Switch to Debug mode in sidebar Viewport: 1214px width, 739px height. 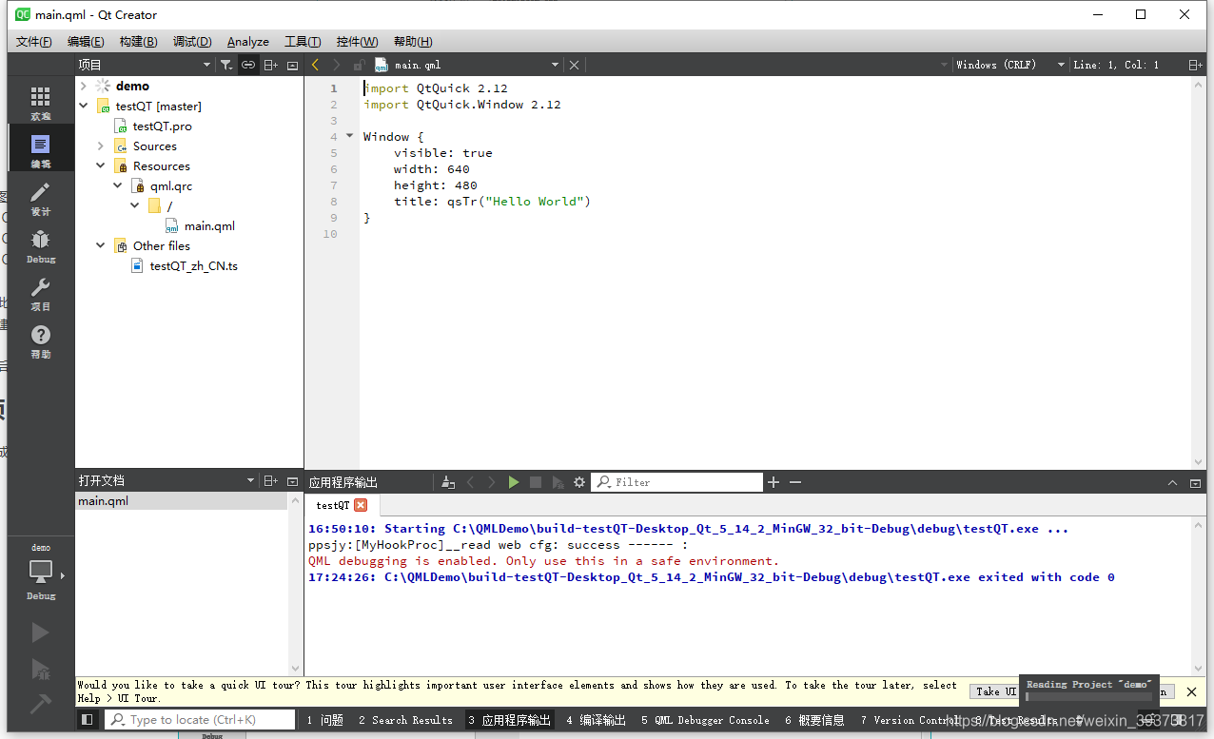(x=41, y=245)
